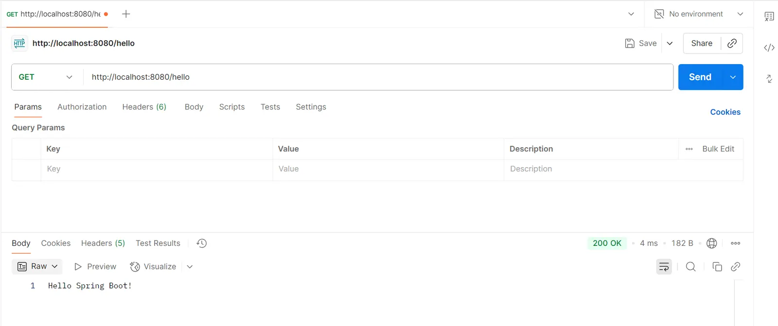Screen dimensions: 778x326
Task: Toggle the wrap lines button
Action: click(x=664, y=266)
